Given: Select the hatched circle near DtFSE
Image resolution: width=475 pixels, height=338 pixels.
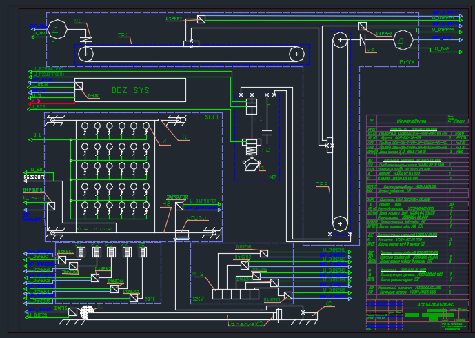Looking at the screenshot, I should pyautogui.click(x=87, y=312).
